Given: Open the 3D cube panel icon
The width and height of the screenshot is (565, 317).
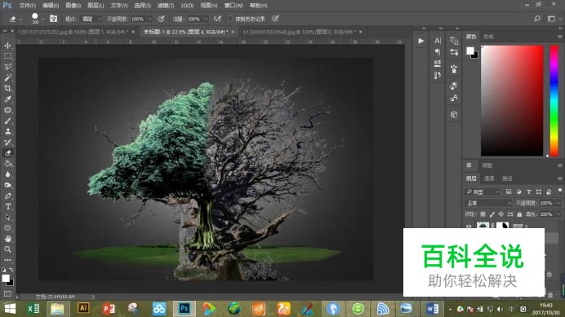Looking at the screenshot, I should click(454, 114).
